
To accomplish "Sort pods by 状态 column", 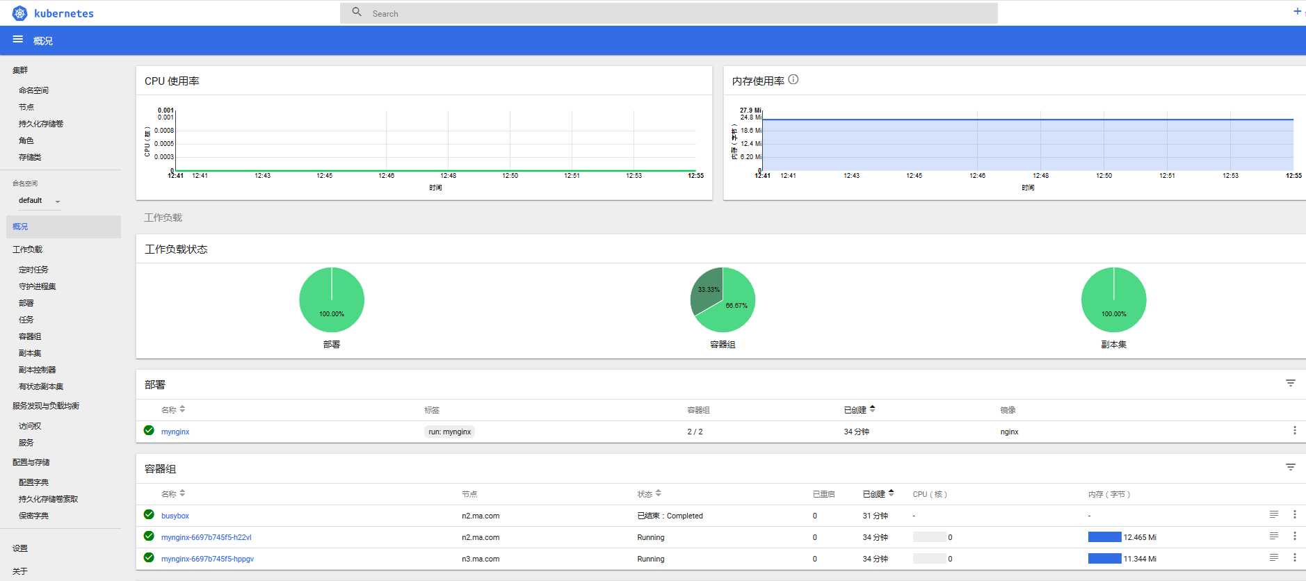I will point(650,494).
